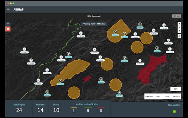Click the Viewing NOW + 0 Minutes label
Viewport: 188px width, 118px height.
click(x=94, y=24)
